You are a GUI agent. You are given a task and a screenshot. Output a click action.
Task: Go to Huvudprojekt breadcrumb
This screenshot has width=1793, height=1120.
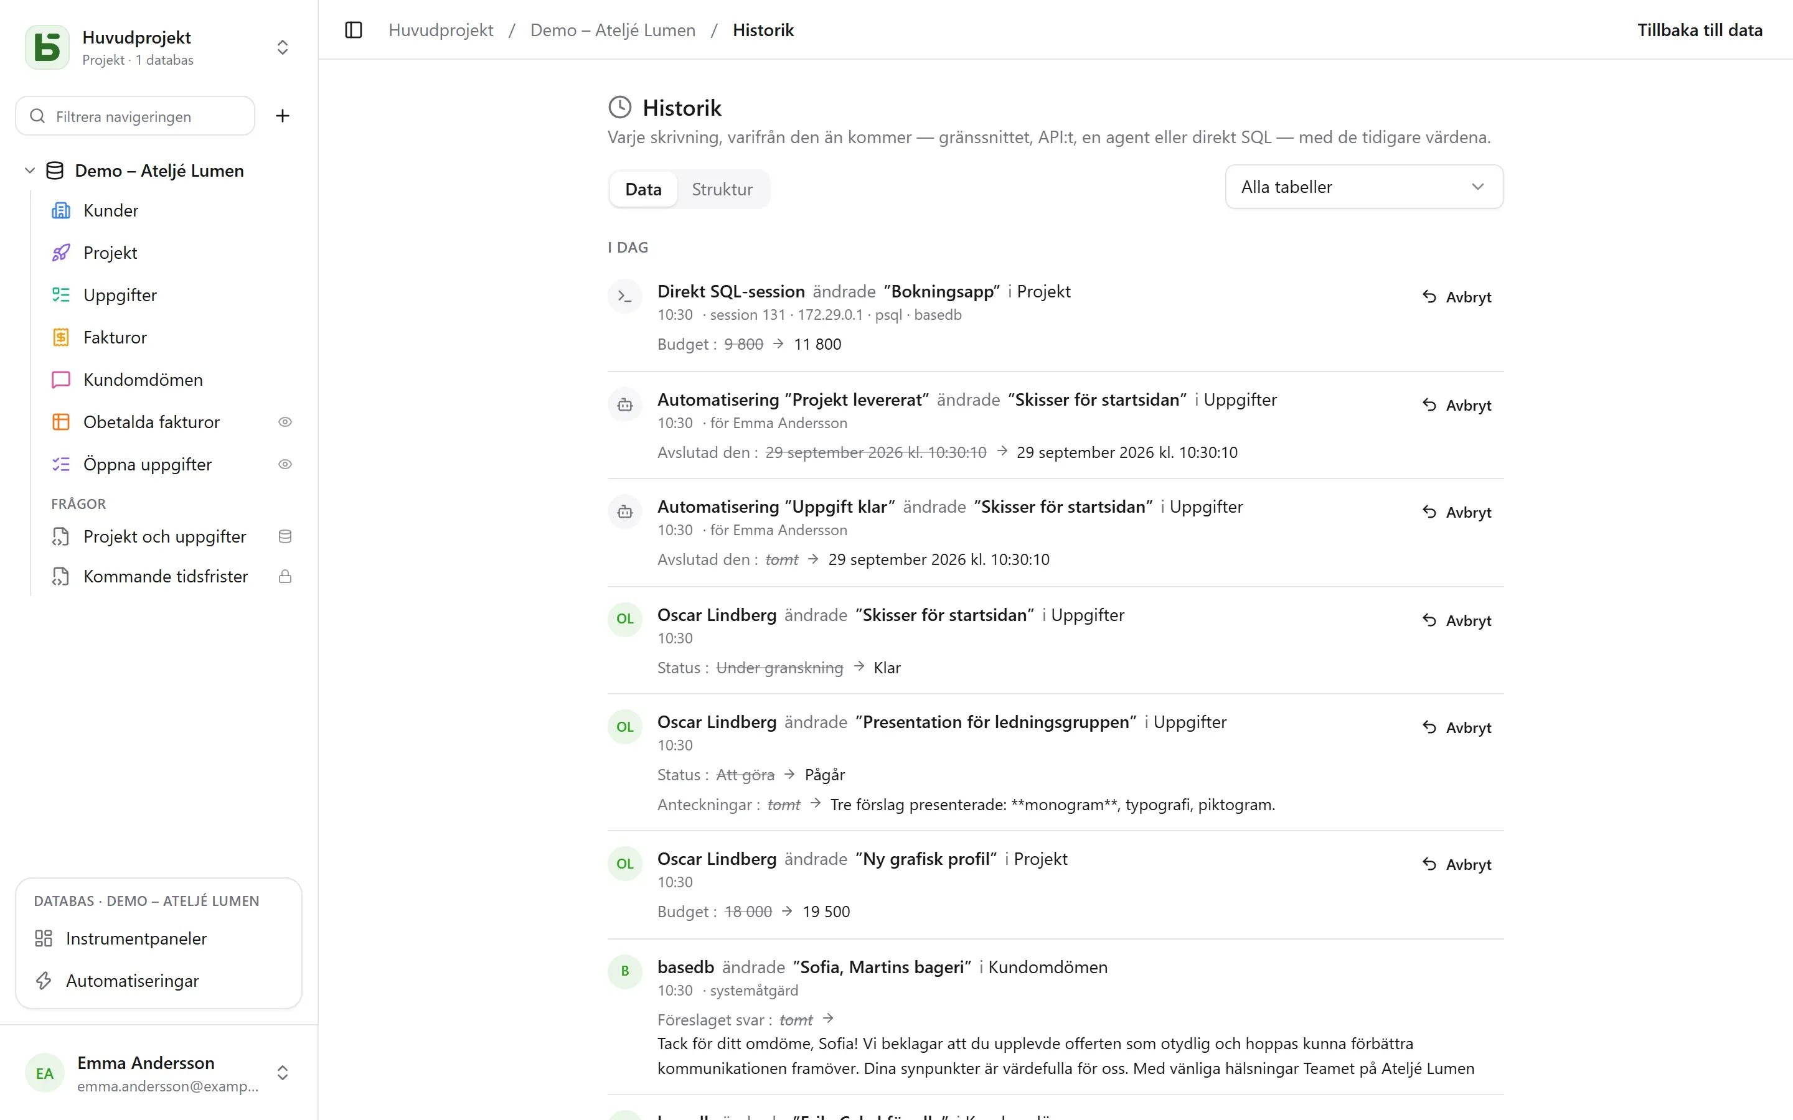[x=441, y=30]
